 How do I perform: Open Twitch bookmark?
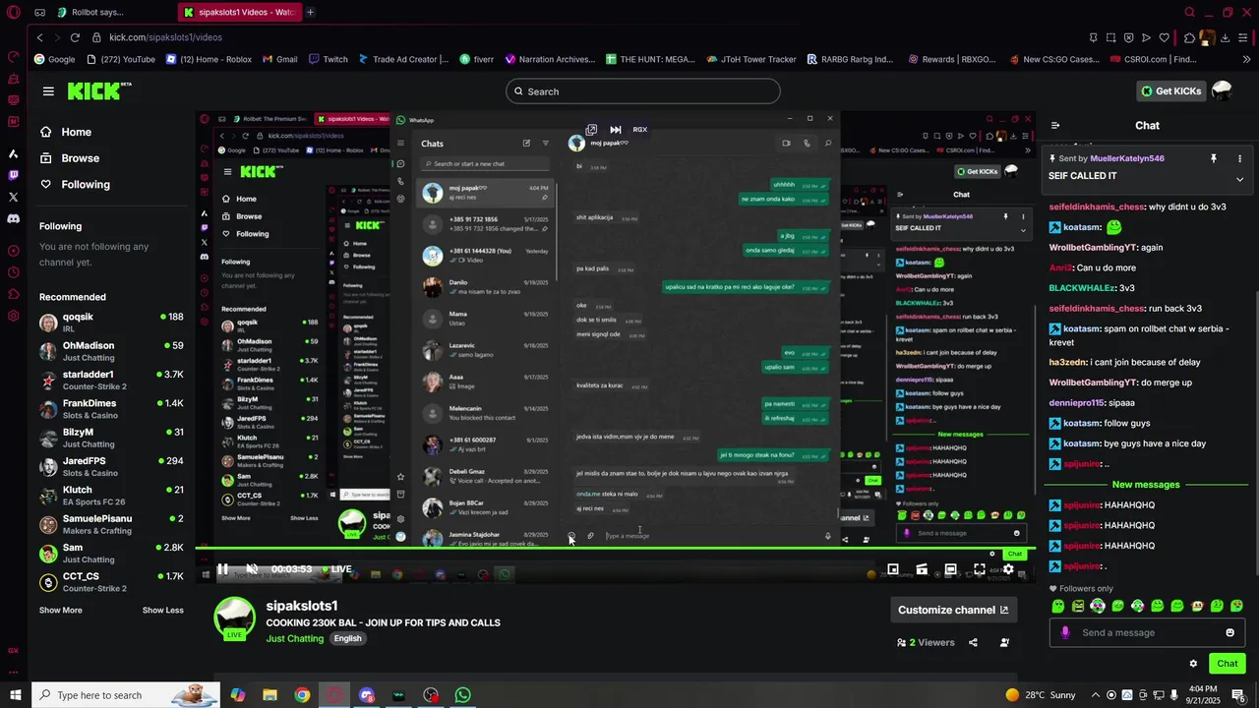(329, 59)
